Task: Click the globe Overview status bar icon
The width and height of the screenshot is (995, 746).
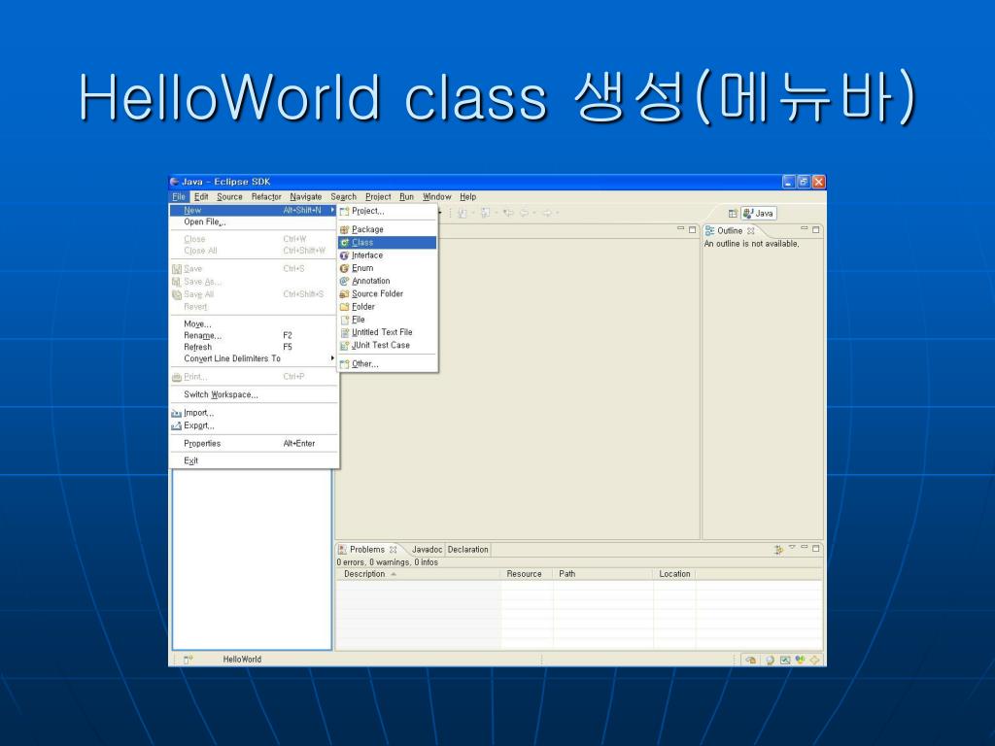Action: (770, 660)
